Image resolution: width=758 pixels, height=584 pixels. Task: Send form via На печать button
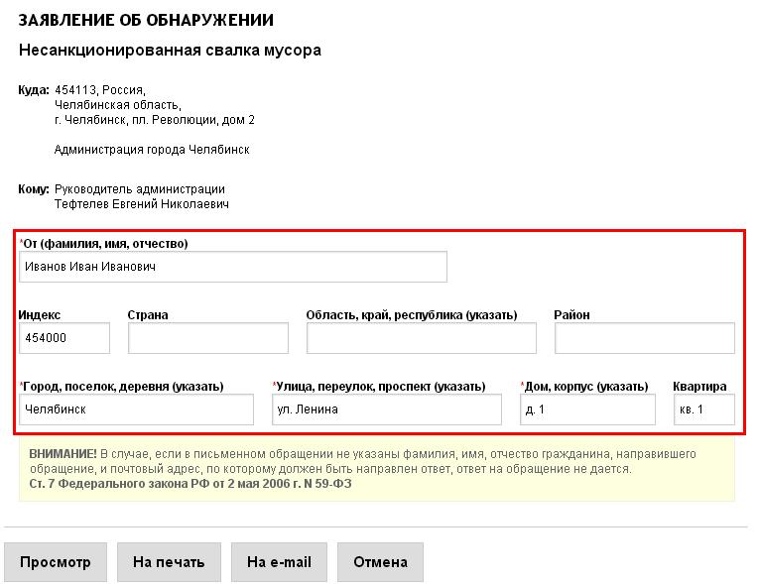click(x=169, y=562)
